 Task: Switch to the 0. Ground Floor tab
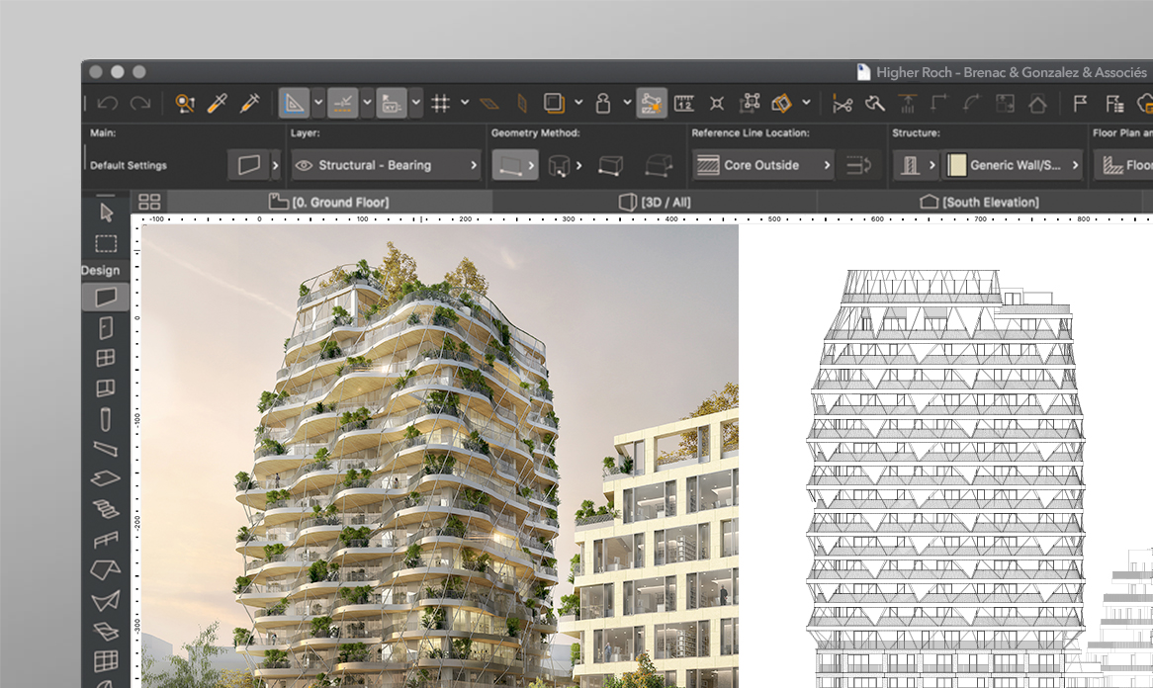[x=329, y=202]
